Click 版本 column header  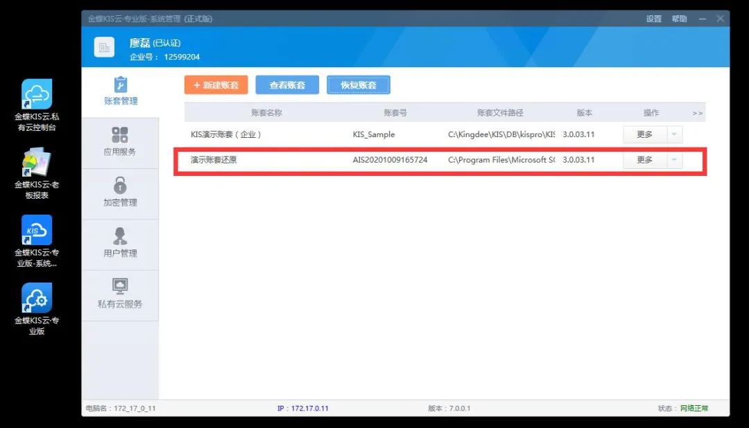tap(584, 113)
